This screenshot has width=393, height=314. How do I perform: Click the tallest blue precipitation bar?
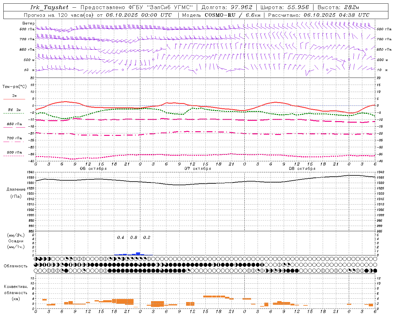pyautogui.click(x=138, y=254)
